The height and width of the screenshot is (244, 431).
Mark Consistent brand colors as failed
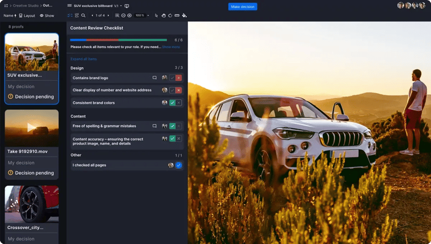pyautogui.click(x=179, y=102)
